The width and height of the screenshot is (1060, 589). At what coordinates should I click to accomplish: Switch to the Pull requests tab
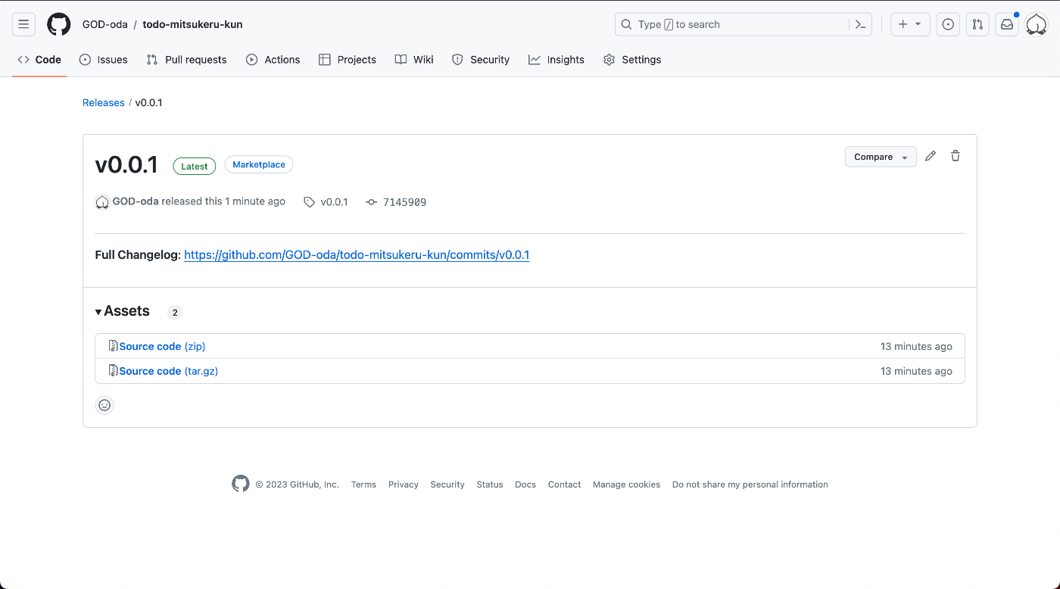187,60
